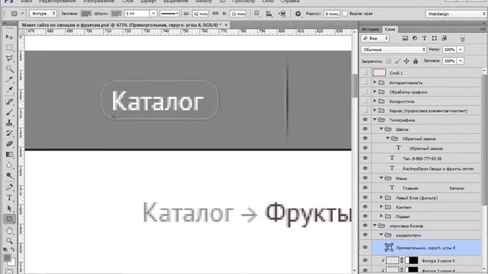This screenshot has width=488, height=274.
Task: Select the Clone Stamp tool
Action: pyautogui.click(x=9, y=123)
